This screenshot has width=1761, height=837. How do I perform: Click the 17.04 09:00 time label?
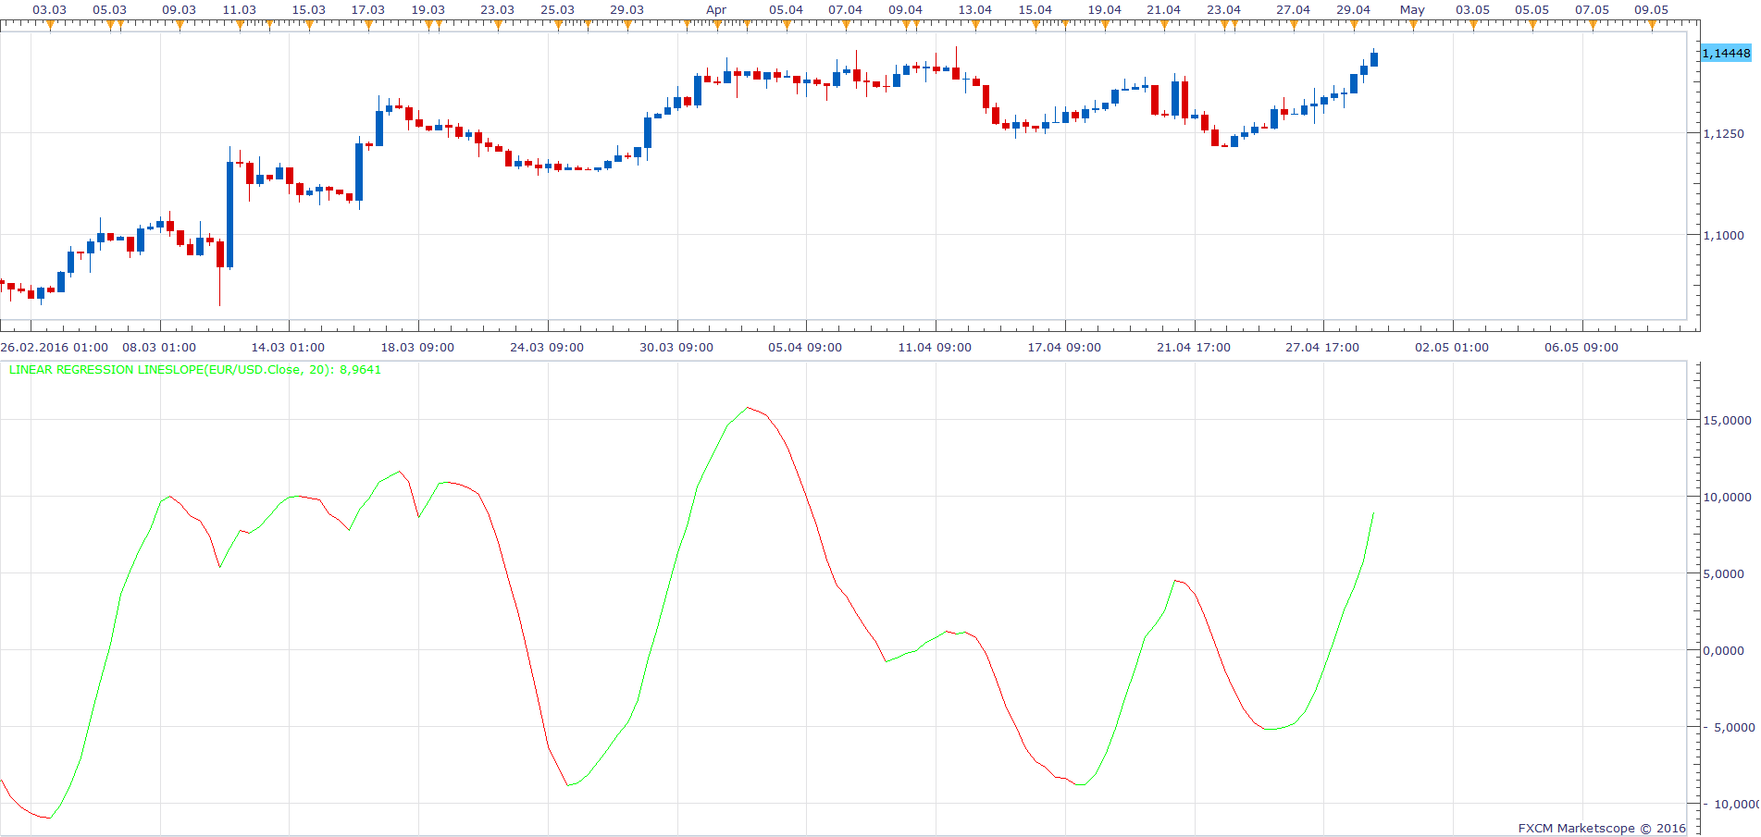point(1064,347)
